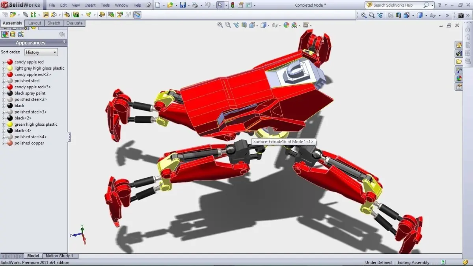This screenshot has width=473, height=266.
Task: Click the New document icon
Action: (x=157, y=5)
